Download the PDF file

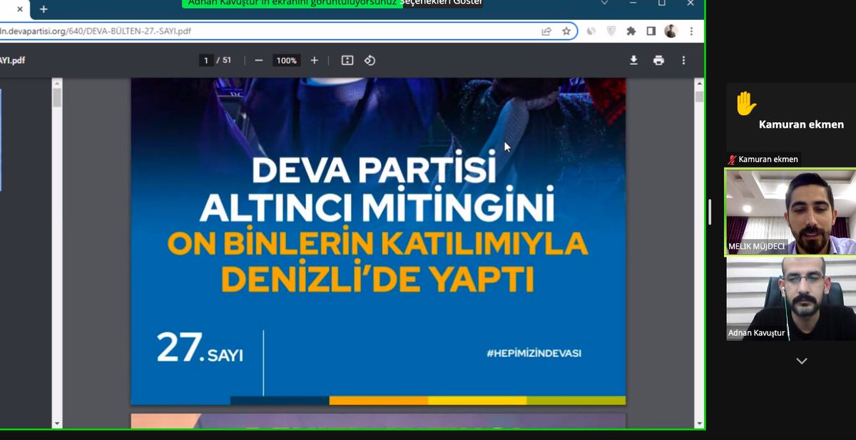(x=633, y=61)
